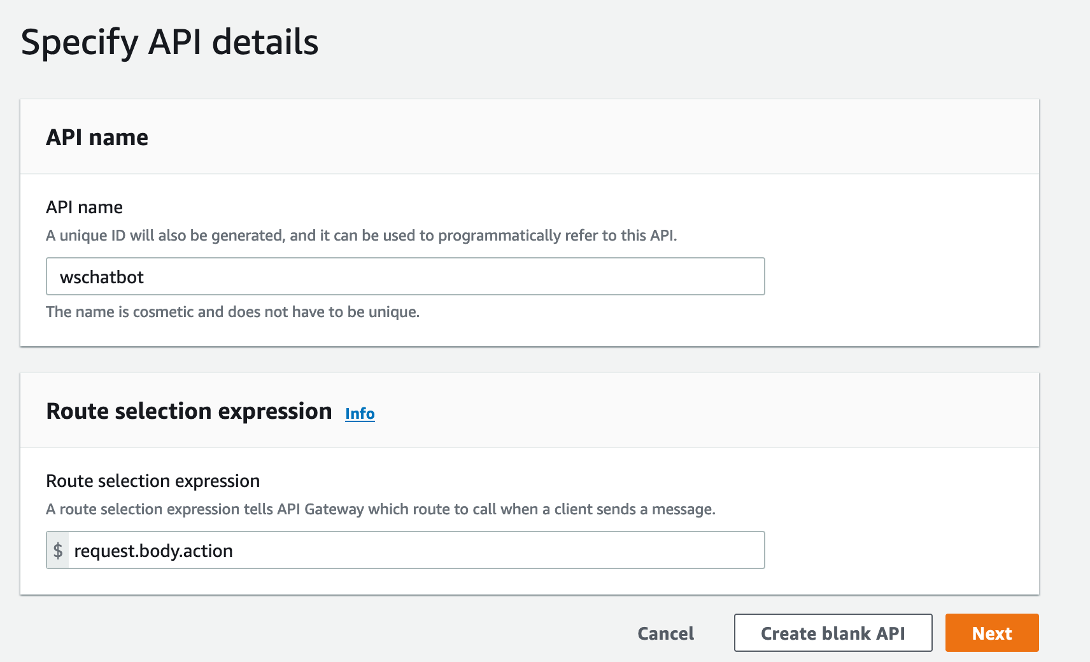
Task: Click the Next button
Action: click(x=991, y=633)
